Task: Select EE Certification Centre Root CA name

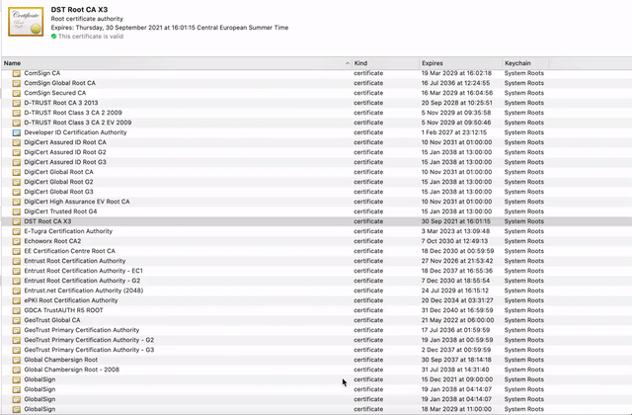Action: 70,251
